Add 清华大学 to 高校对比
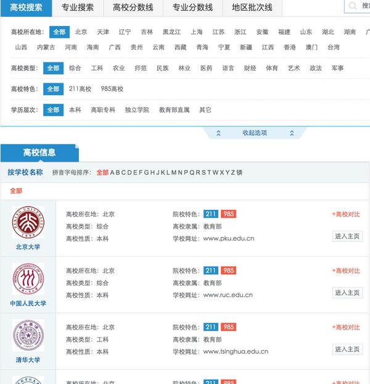This screenshot has height=384, width=370. [x=346, y=327]
